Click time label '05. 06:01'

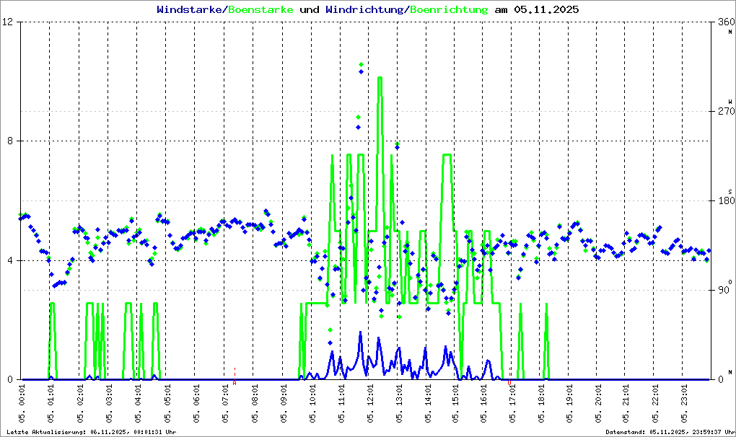click(196, 404)
